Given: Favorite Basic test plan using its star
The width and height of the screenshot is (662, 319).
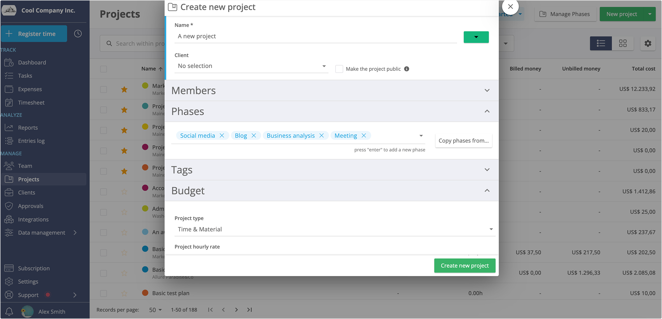Looking at the screenshot, I should coord(124,293).
